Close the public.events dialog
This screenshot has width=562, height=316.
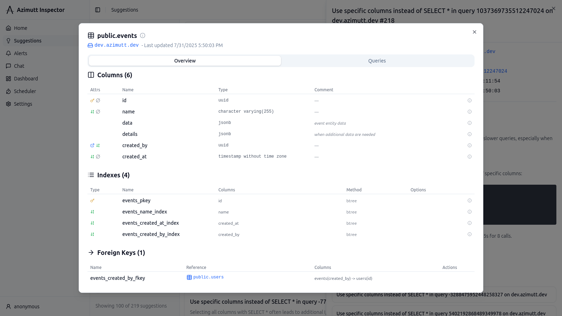click(475, 32)
